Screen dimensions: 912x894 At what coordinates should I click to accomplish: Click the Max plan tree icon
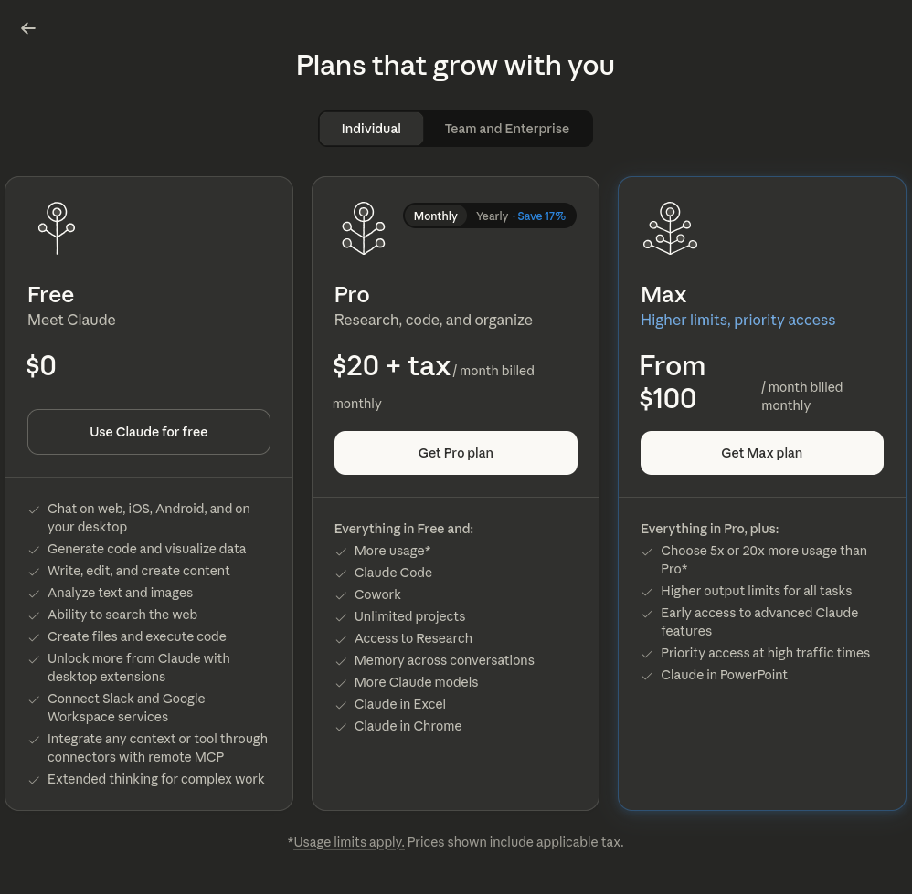click(x=670, y=227)
